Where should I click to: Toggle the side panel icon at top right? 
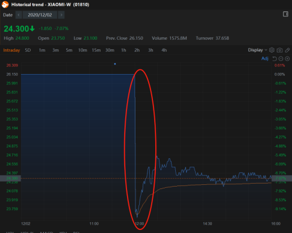[285, 14]
